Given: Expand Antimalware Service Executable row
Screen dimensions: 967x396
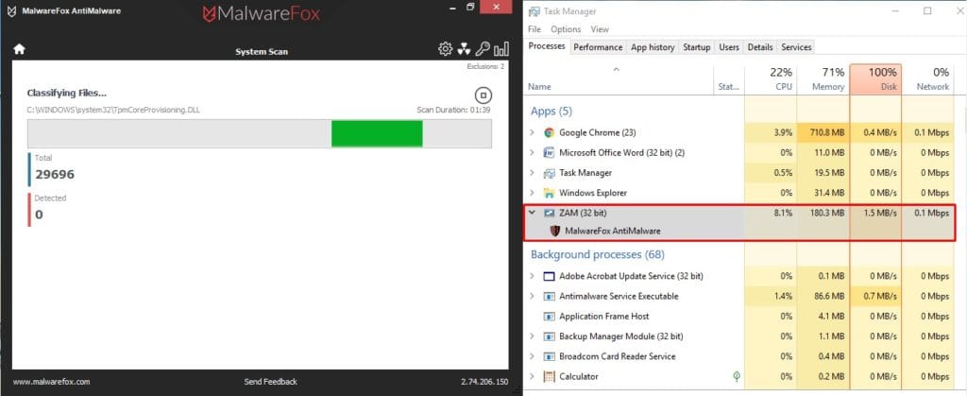Looking at the screenshot, I should (x=533, y=296).
